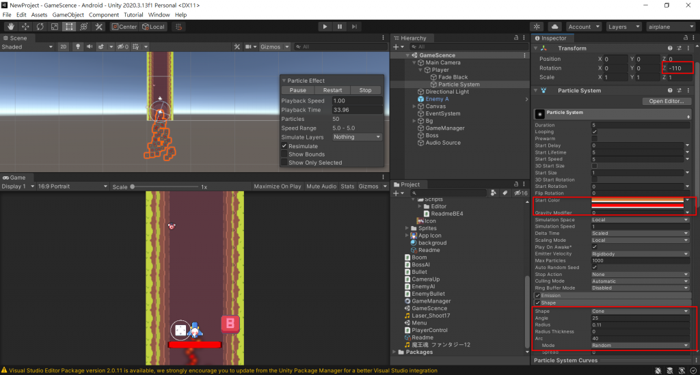
Task: Open Emitter Velocity Rigidbody dropdown
Action: [x=640, y=253]
